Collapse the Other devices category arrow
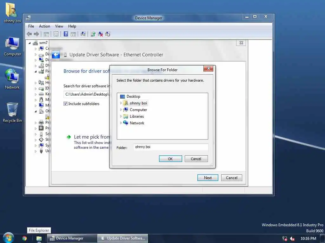Viewport: 325px width, 243px height. coord(36,111)
